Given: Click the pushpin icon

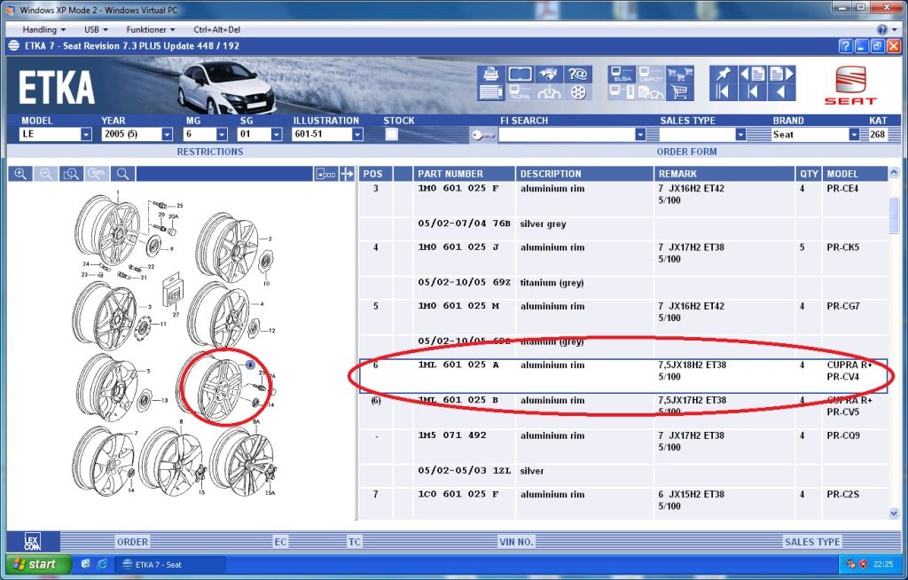Looking at the screenshot, I should pos(724,74).
